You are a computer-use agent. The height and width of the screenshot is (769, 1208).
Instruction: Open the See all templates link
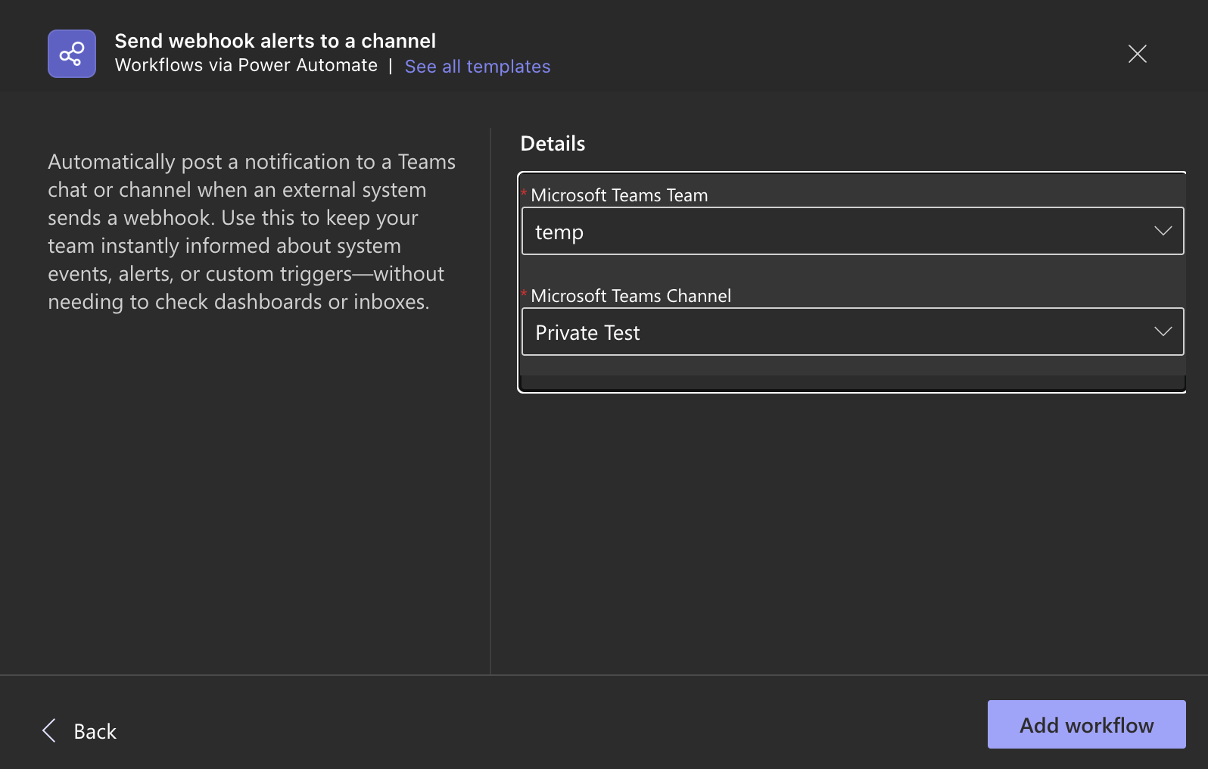pos(477,67)
